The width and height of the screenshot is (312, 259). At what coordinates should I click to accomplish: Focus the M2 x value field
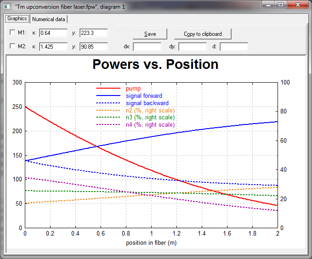[53, 47]
